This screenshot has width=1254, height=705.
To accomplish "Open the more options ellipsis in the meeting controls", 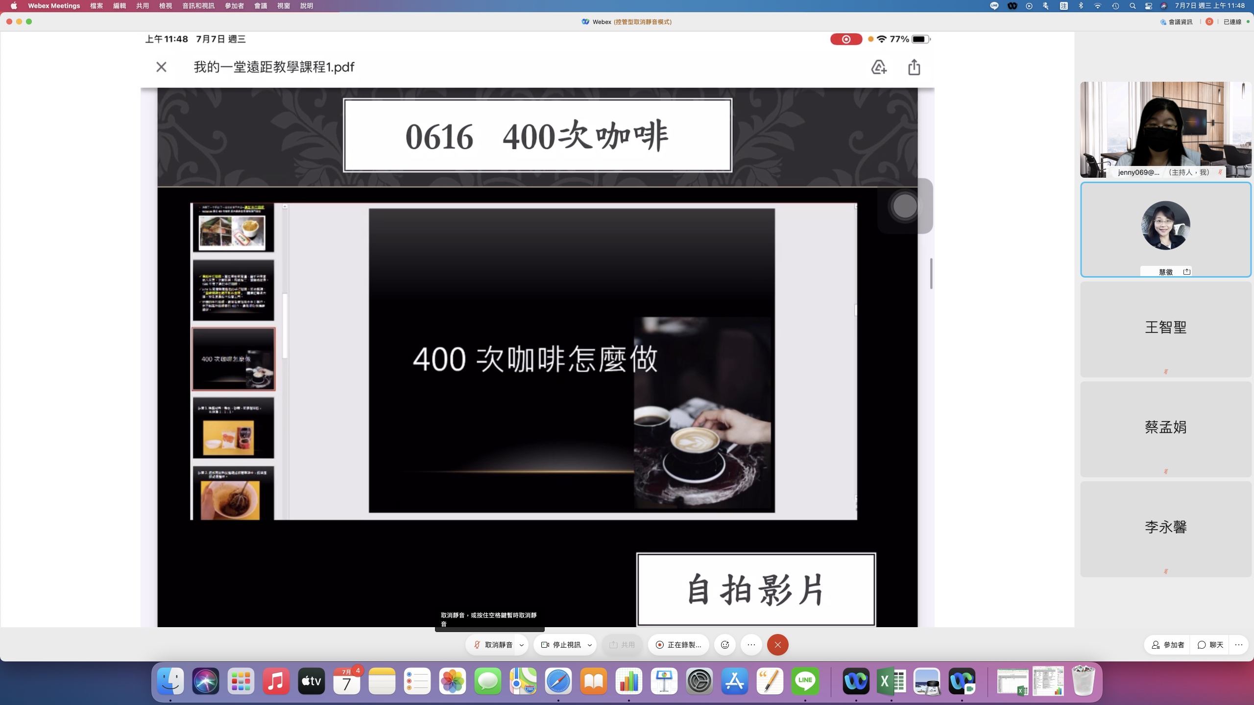I will point(751,645).
